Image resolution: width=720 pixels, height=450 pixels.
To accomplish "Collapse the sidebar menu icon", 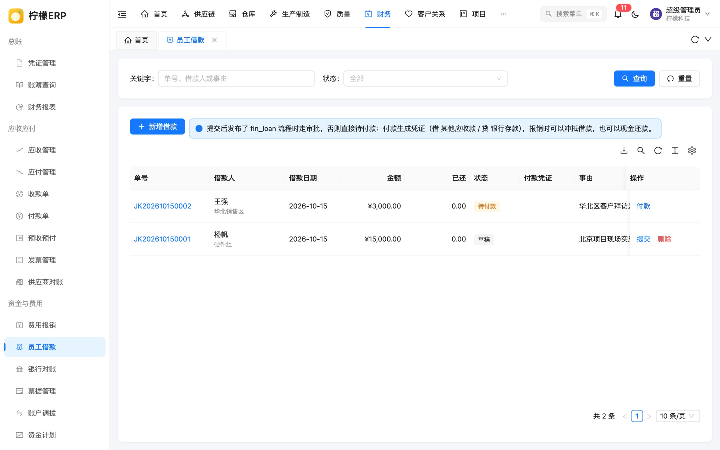I will point(122,14).
